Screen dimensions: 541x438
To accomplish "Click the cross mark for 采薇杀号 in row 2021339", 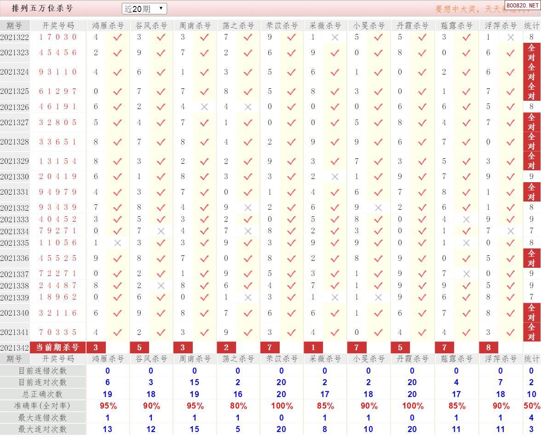I will 335,297.
